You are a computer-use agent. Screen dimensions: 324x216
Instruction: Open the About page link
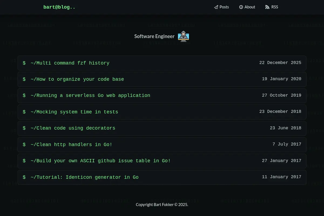247,7
